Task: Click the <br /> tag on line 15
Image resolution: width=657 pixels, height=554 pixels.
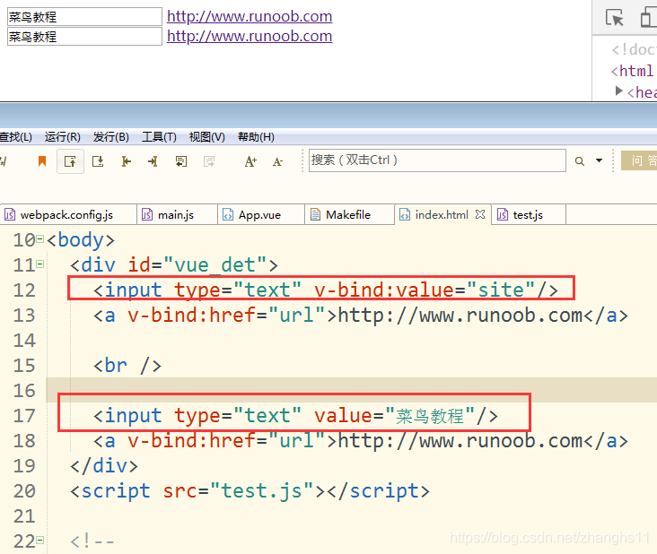Action: point(127,365)
